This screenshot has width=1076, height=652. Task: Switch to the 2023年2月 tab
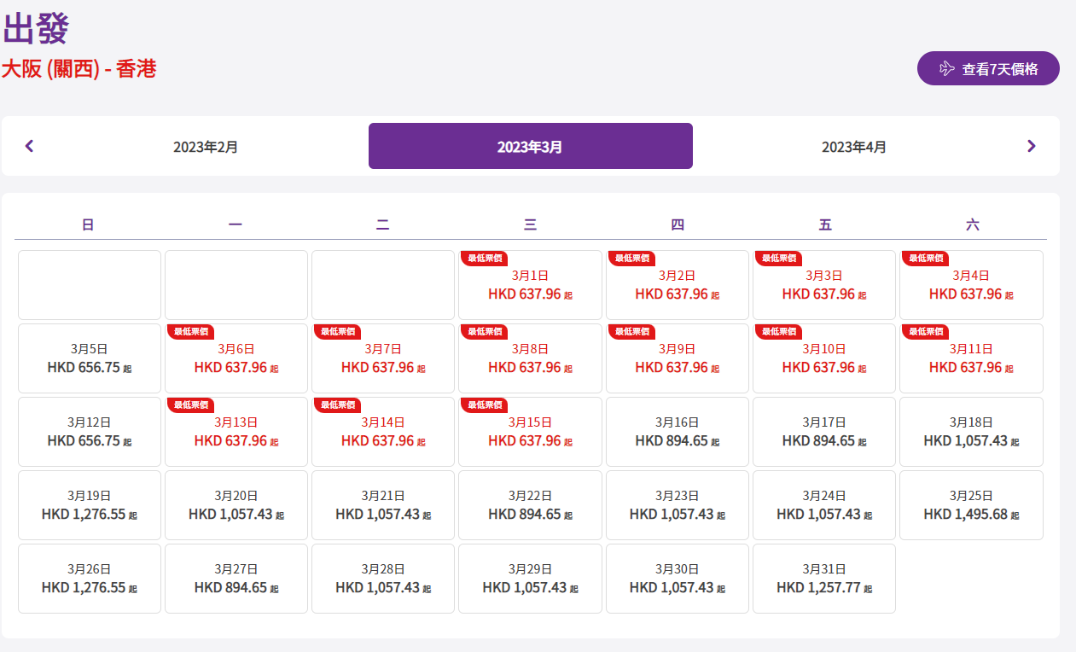[x=206, y=147]
